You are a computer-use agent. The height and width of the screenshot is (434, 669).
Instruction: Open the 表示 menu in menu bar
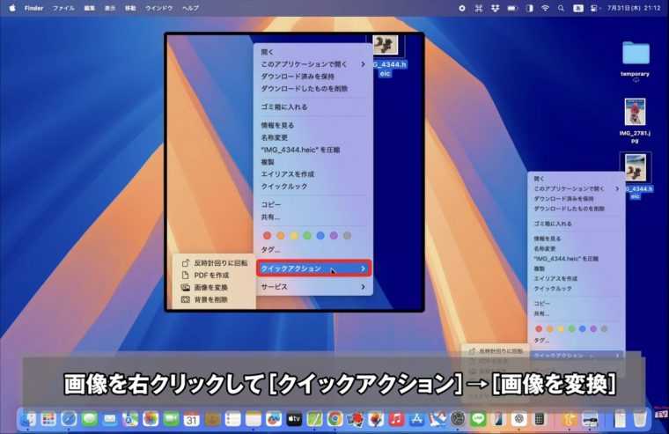pyautogui.click(x=110, y=8)
